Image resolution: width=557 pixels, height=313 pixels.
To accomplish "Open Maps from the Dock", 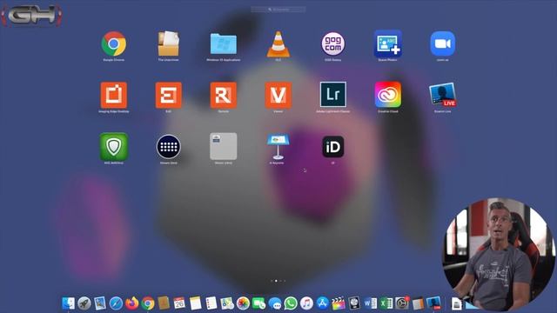I will click(227, 303).
